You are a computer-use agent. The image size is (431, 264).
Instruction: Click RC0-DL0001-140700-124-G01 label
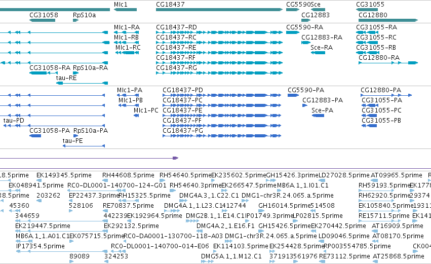tap(117, 185)
